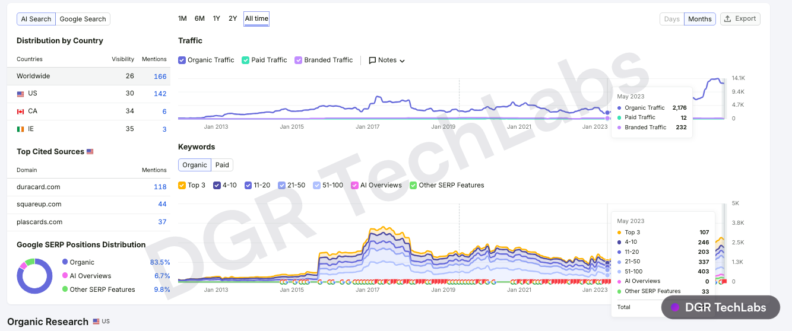Select the Organic keywords tab
Viewport: 792px width, 331px height.
click(x=195, y=165)
